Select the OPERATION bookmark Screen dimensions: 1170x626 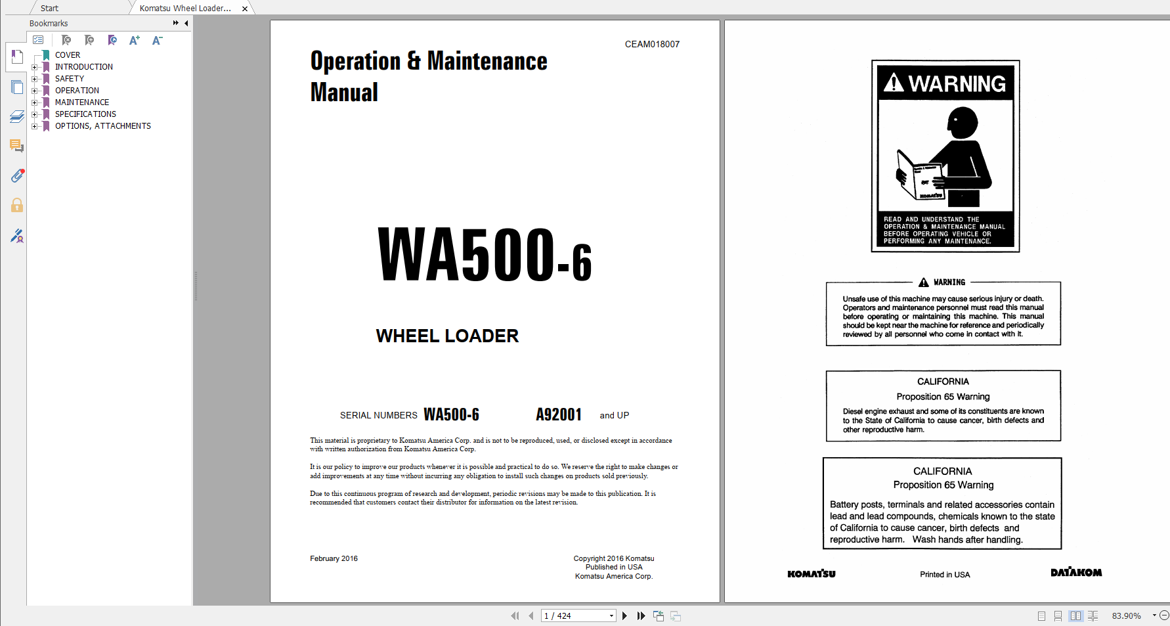pos(77,91)
